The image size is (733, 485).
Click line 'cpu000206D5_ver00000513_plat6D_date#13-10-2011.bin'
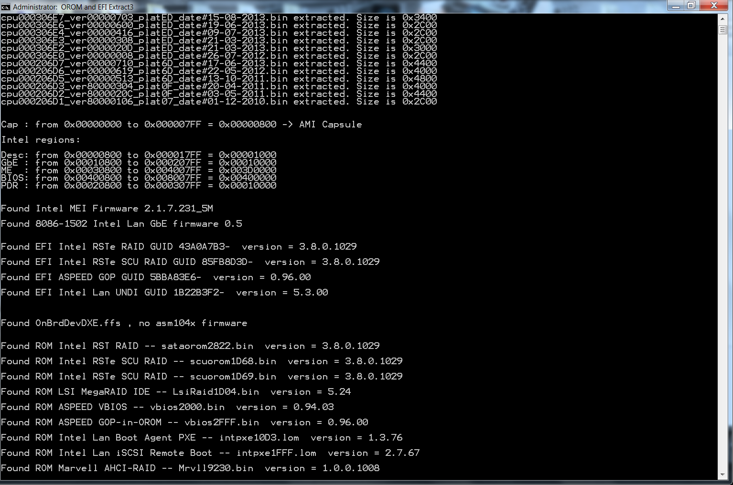click(219, 79)
